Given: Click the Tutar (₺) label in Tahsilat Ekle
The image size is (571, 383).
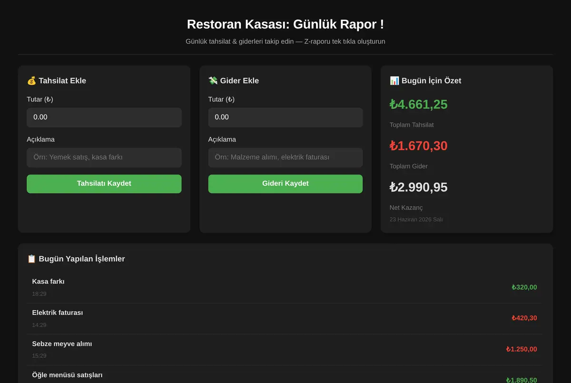Looking at the screenshot, I should (x=40, y=99).
